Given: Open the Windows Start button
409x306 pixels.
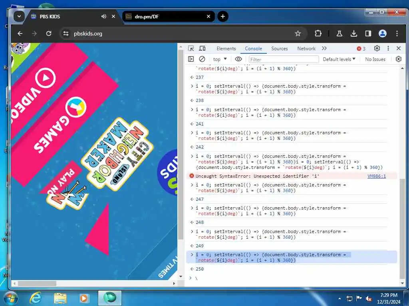Looking at the screenshot, I should click(x=11, y=298).
